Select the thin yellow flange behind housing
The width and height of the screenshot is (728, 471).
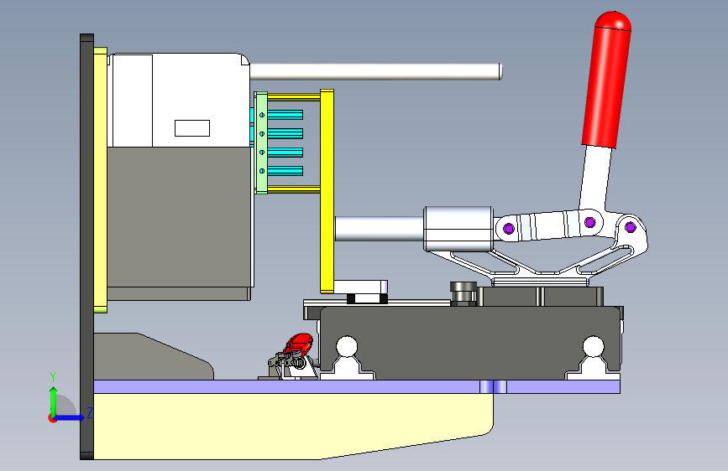click(101, 180)
